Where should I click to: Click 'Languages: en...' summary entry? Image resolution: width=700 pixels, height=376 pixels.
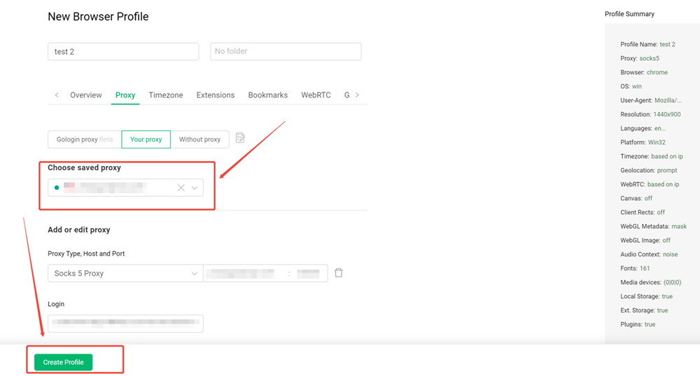(x=643, y=128)
